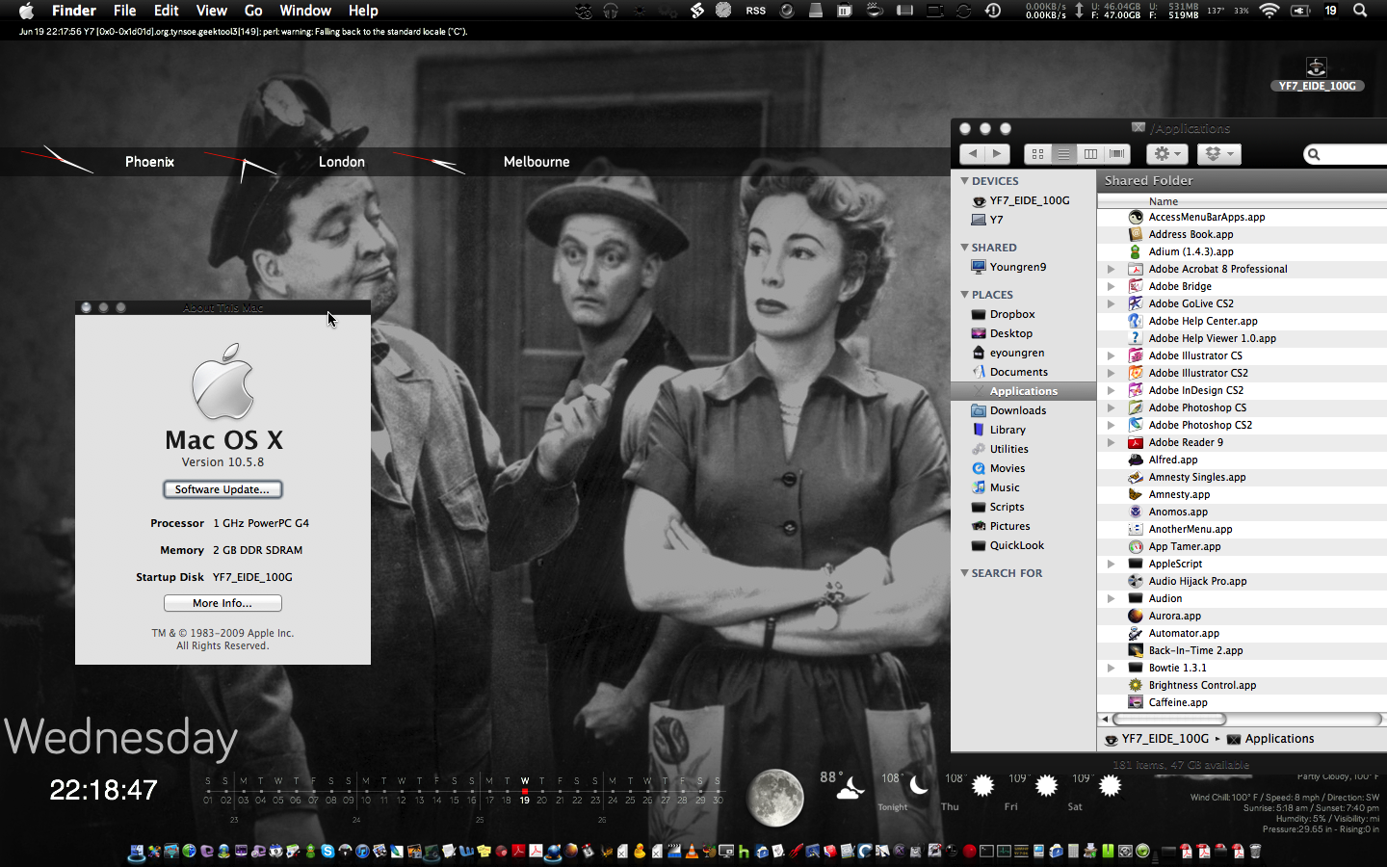The image size is (1387, 867).
Task: Select Address Book.app in the list
Action: click(x=1242, y=234)
